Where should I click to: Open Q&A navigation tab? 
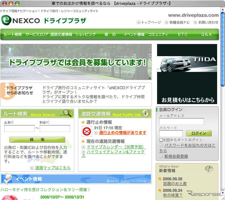pos(207,35)
